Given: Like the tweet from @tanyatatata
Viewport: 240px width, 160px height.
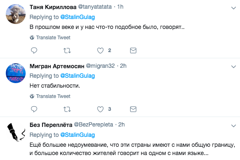Looking at the screenshot, I should [x=100, y=50].
